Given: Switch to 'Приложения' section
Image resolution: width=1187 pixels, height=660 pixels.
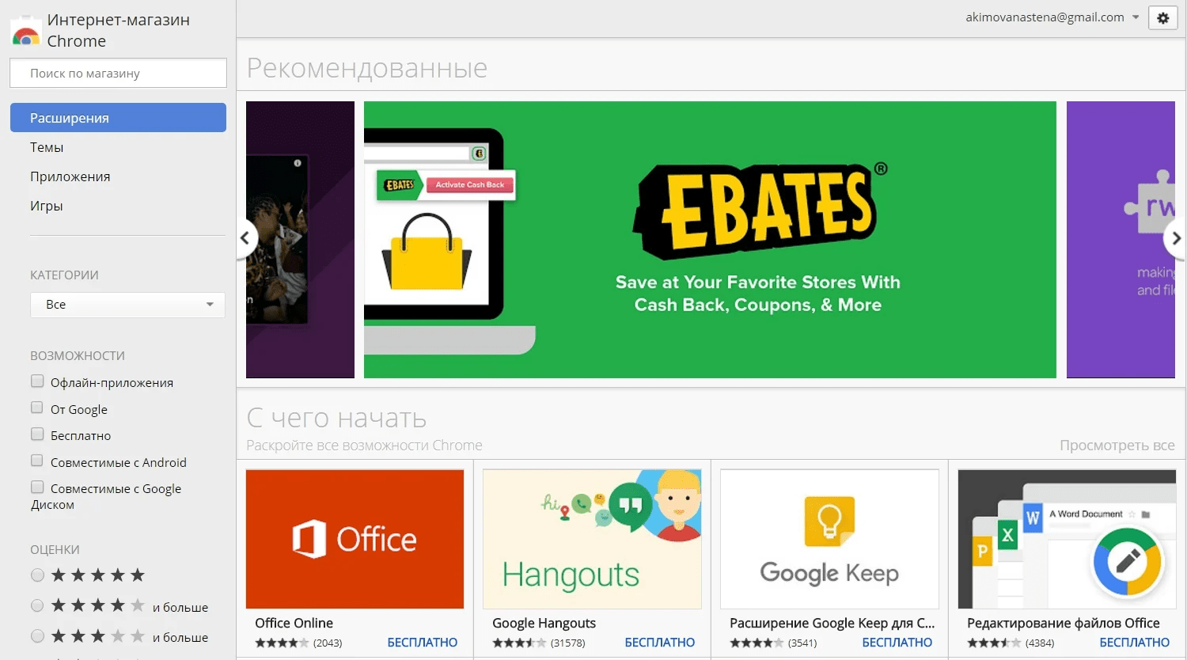Looking at the screenshot, I should (x=70, y=176).
